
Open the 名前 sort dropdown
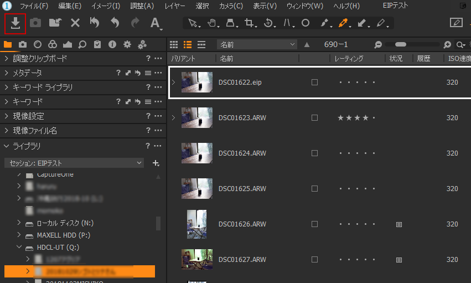pos(257,44)
